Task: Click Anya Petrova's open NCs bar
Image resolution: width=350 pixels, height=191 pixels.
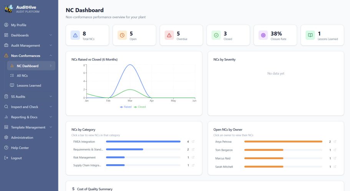Action: [x=283, y=141]
